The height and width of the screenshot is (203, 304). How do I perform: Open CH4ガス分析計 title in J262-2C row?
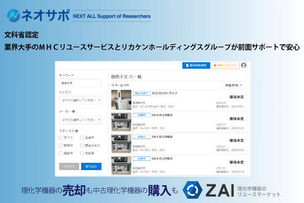(x=162, y=137)
